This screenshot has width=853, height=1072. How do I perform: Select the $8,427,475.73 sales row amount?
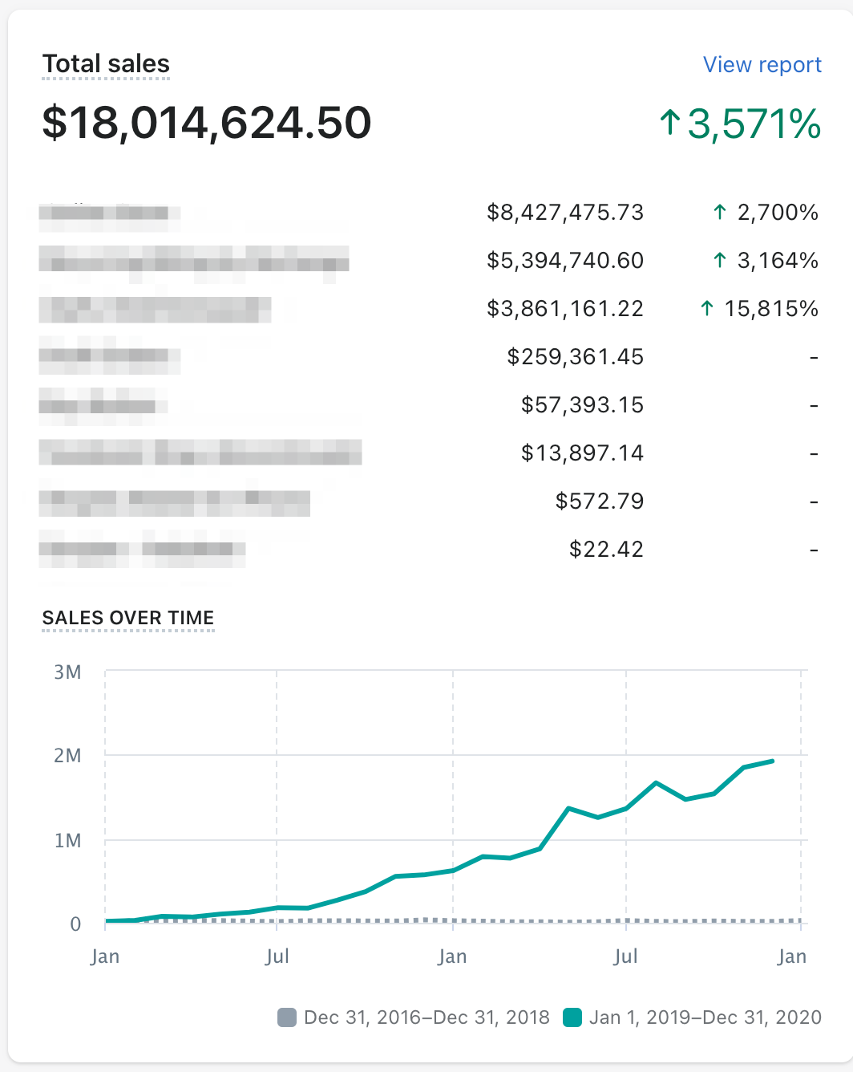click(x=565, y=213)
